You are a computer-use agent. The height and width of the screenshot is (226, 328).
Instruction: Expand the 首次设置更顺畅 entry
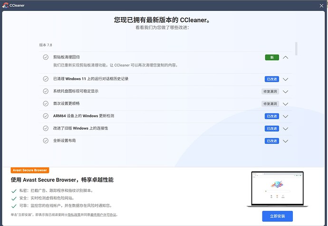285,104
